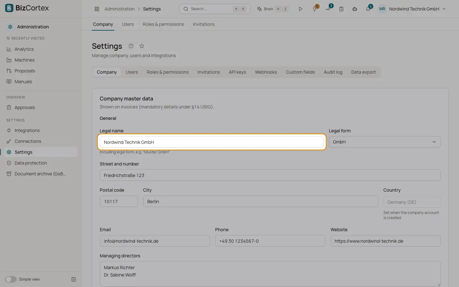Switch to the Audit log tab

pyautogui.click(x=333, y=72)
